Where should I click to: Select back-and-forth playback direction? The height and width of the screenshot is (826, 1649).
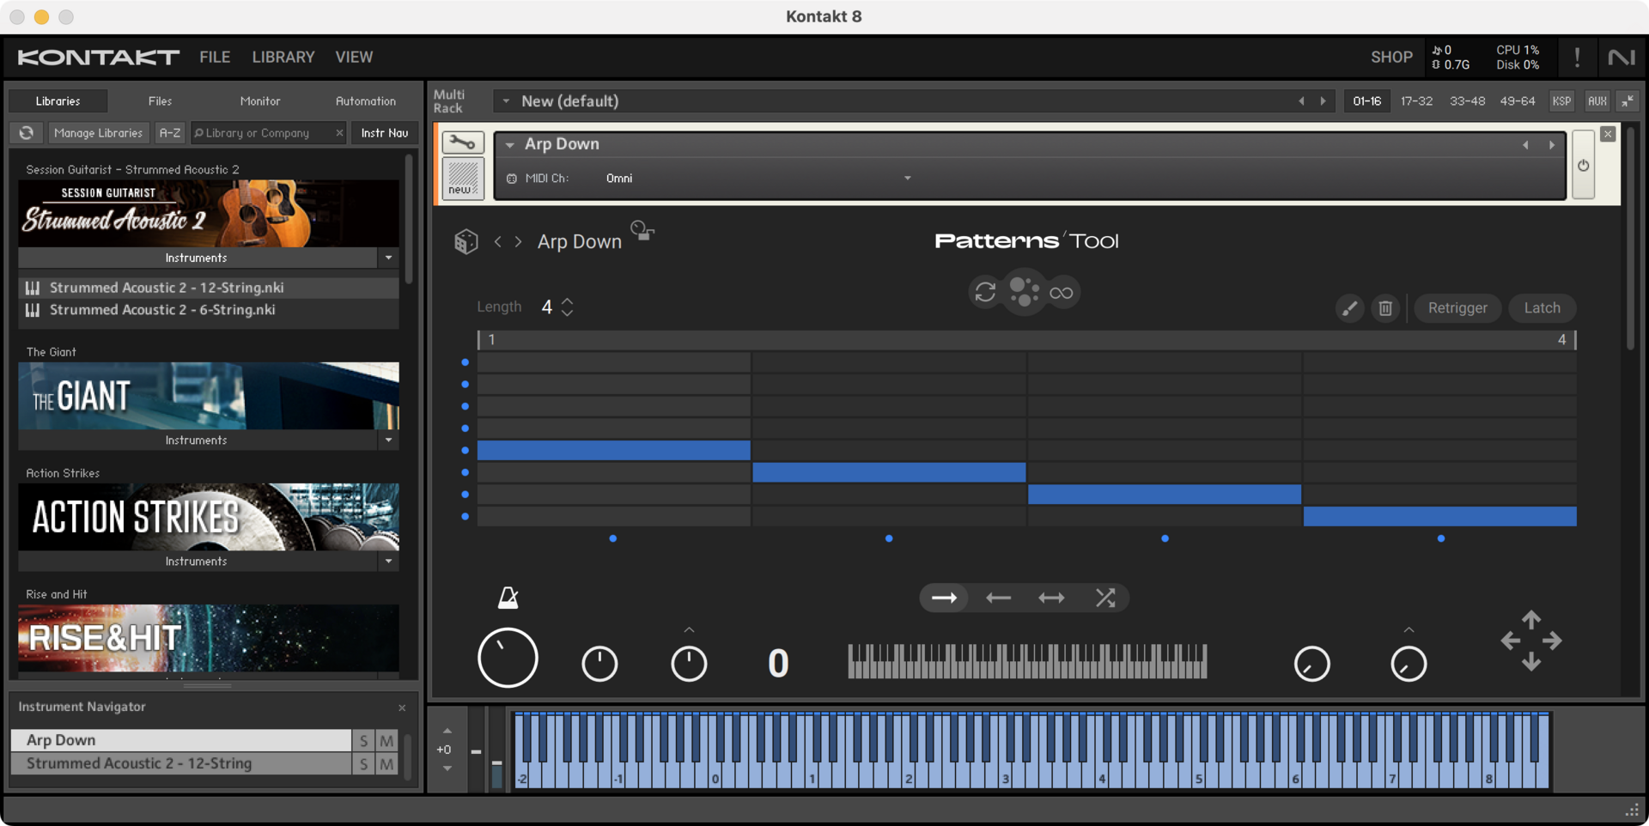(1051, 598)
